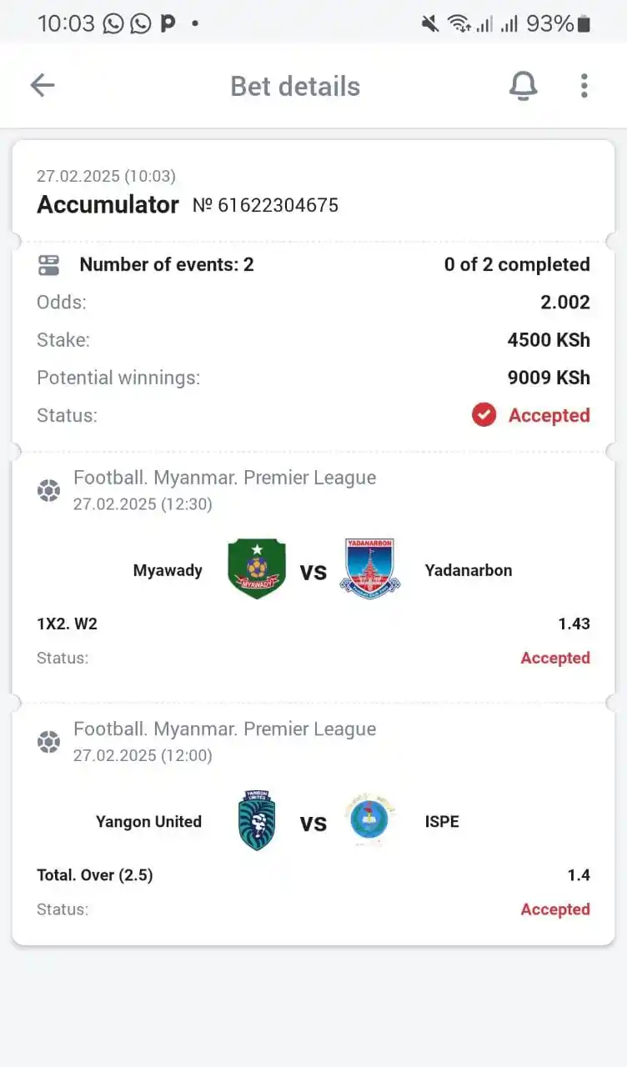The image size is (627, 1067).
Task: Tap the battery indicator in status bar
Action: click(584, 24)
